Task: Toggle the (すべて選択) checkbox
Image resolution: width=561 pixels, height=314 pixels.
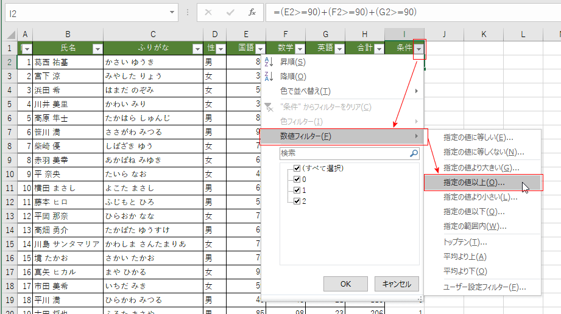Action: pos(297,168)
